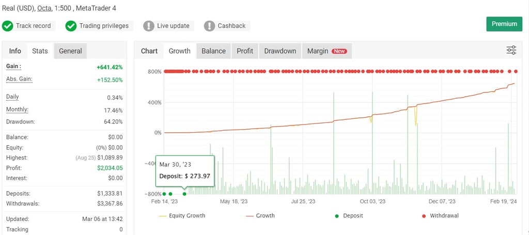The image size is (529, 235).
Task: Open chart settings sliders icon
Action: (x=511, y=50)
